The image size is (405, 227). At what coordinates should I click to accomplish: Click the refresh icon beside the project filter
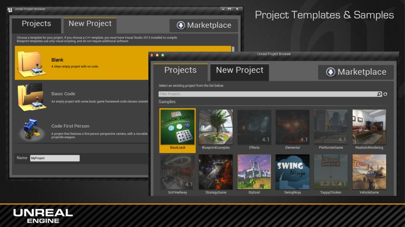click(x=385, y=94)
